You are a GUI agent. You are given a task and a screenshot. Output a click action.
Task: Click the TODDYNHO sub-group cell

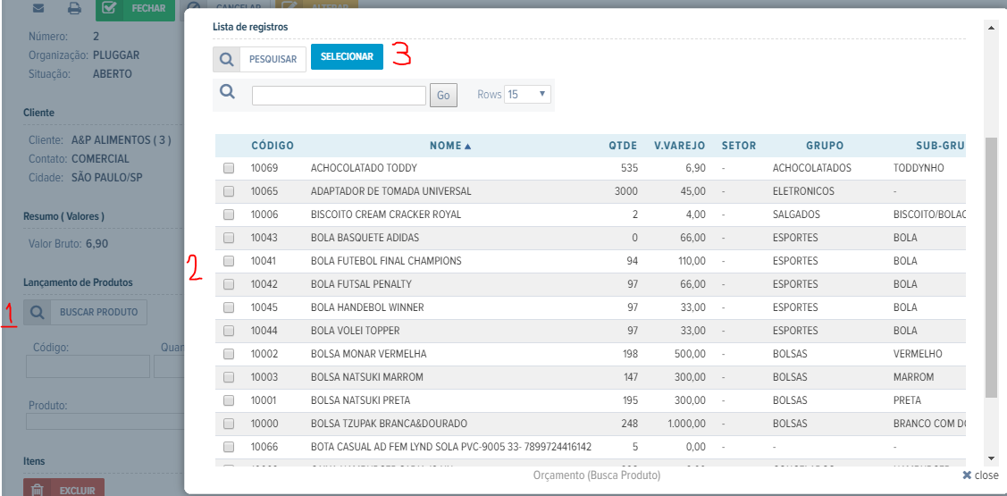point(919,168)
